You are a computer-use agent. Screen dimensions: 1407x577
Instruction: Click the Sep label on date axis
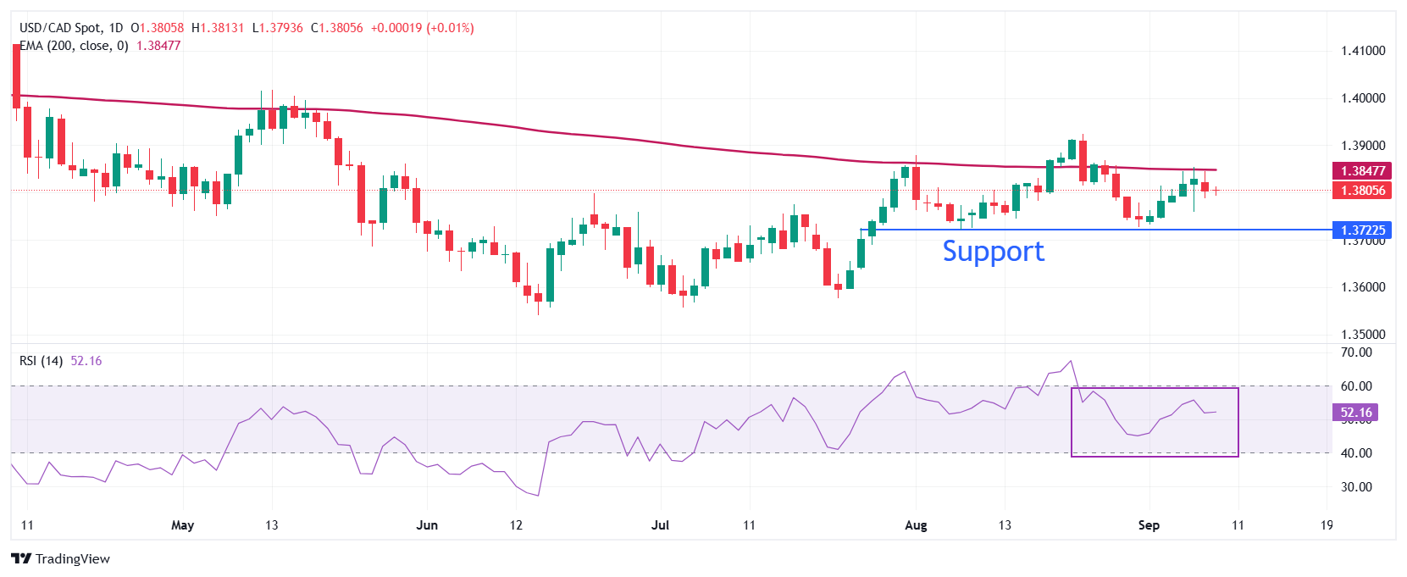1149,525
